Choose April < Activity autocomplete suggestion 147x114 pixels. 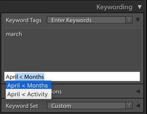pos(28,94)
